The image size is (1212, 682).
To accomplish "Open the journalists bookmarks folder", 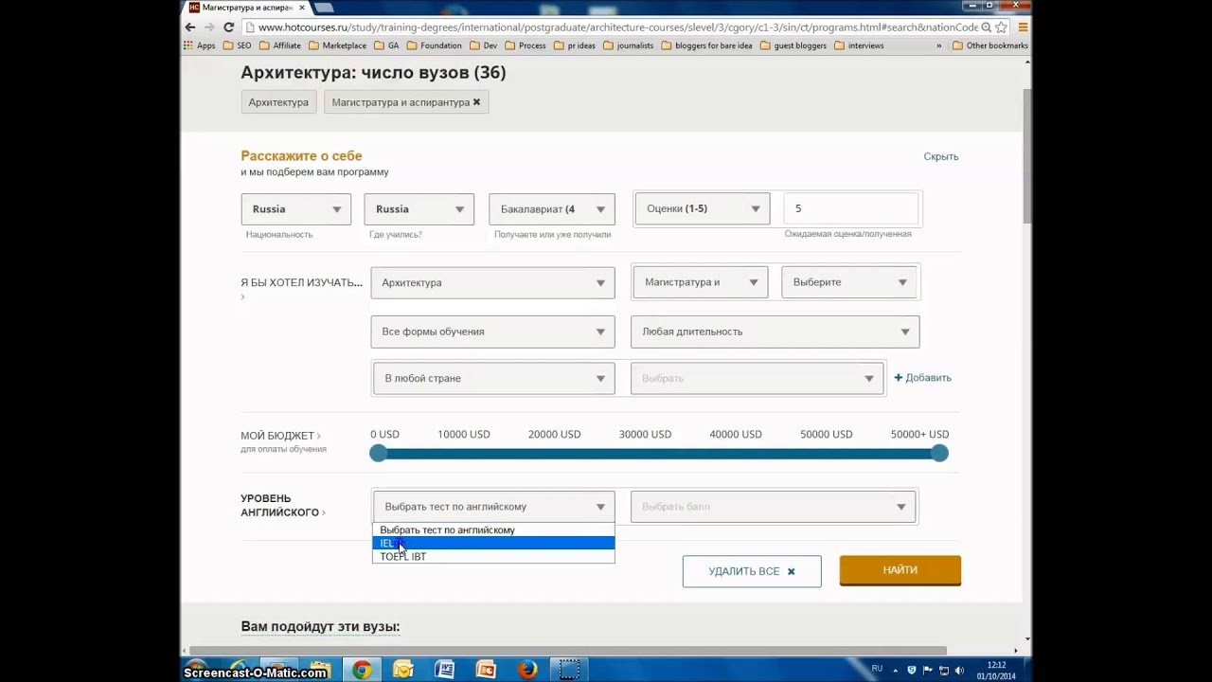I will [628, 45].
